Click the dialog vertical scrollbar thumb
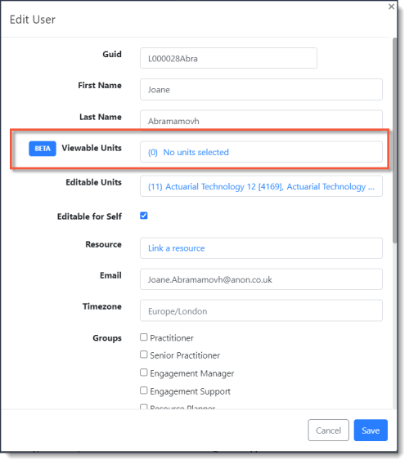Screen dimensions: 409x464 tap(395, 141)
